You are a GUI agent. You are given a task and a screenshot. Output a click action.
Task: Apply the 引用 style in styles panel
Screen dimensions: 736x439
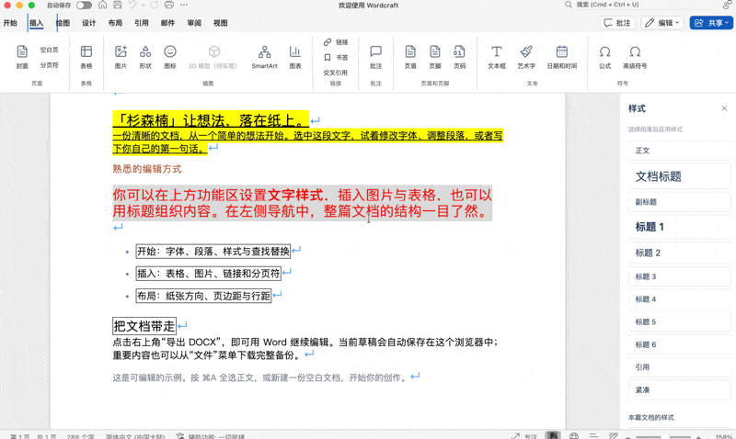[679, 366]
